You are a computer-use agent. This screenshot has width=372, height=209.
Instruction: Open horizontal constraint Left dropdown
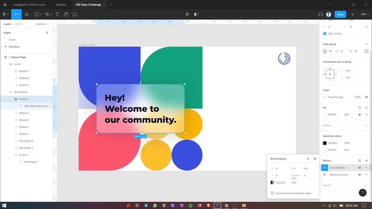349,71
